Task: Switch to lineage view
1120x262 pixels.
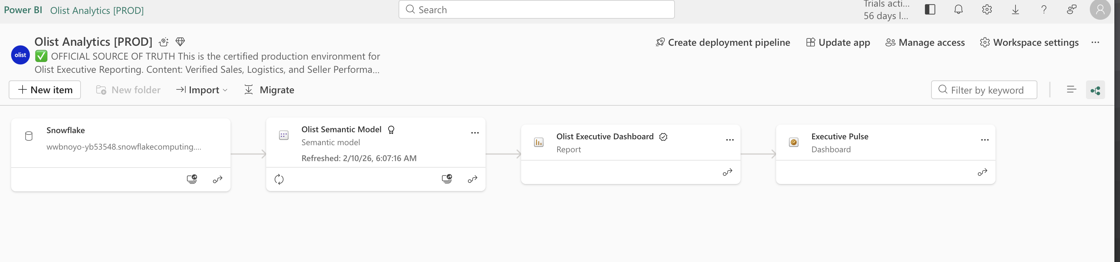Action: (x=1095, y=90)
